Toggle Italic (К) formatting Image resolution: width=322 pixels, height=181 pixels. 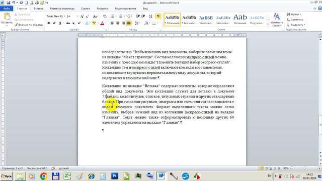54,23
